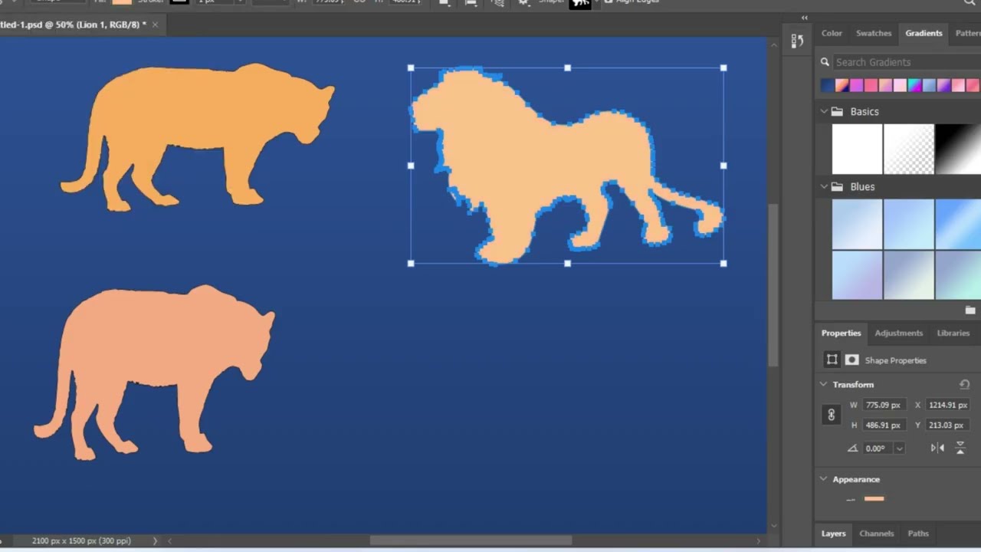The height and width of the screenshot is (552, 981).
Task: Switch to the Channels tab
Action: [x=877, y=534]
